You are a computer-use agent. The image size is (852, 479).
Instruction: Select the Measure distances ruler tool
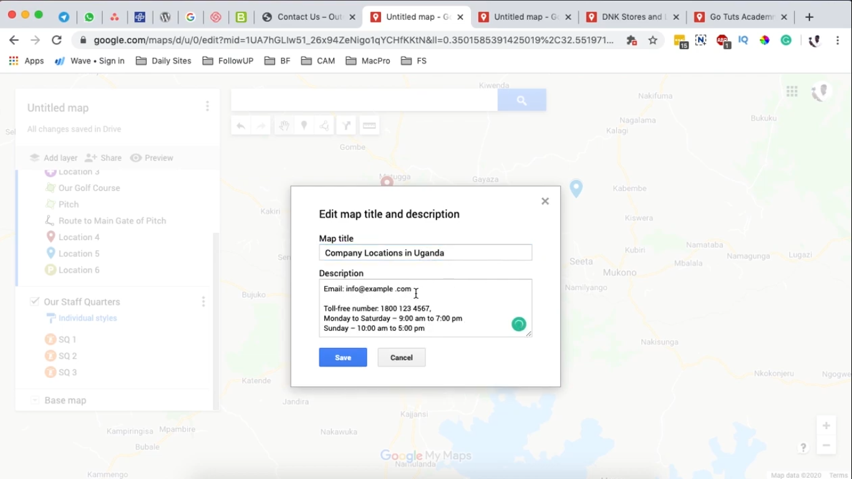pyautogui.click(x=369, y=126)
